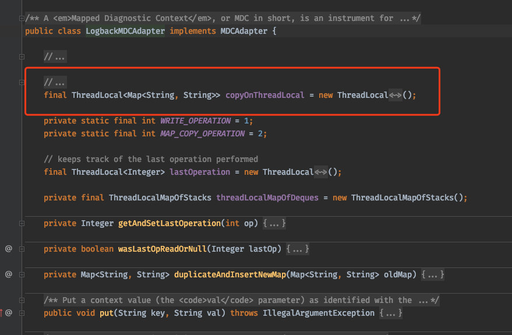Viewport: 512px width, 335px height.
Task: Expand getAndSetLastOperation method fold marker
Action: [22, 223]
